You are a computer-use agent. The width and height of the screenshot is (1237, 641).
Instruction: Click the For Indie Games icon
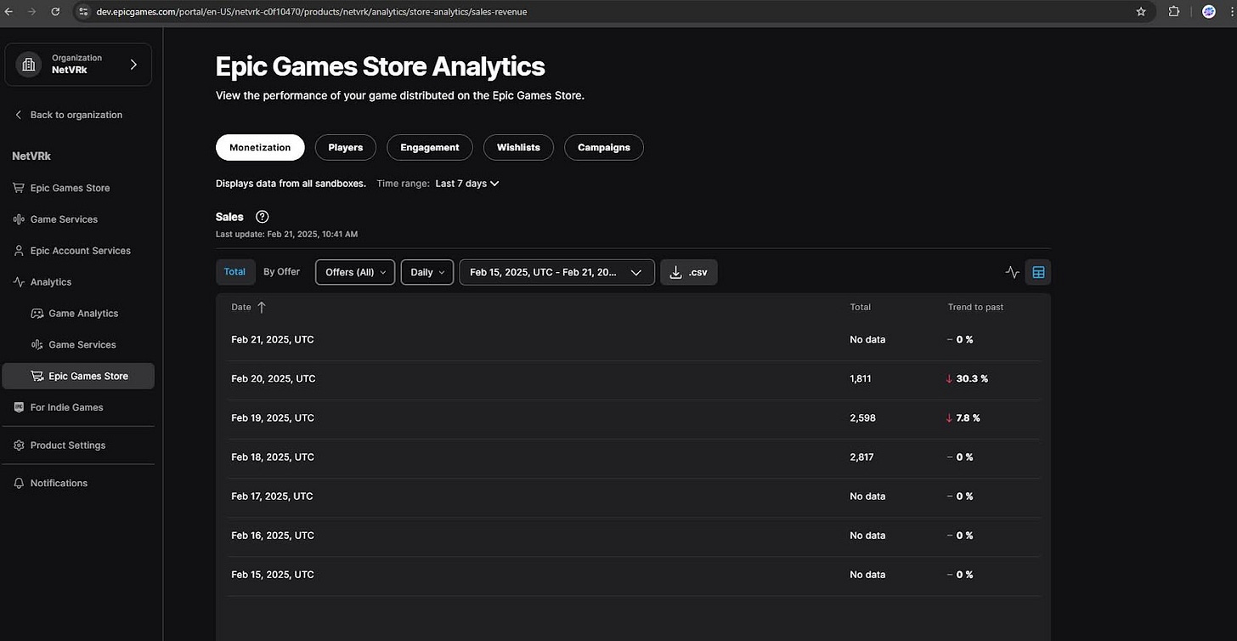[x=19, y=407]
